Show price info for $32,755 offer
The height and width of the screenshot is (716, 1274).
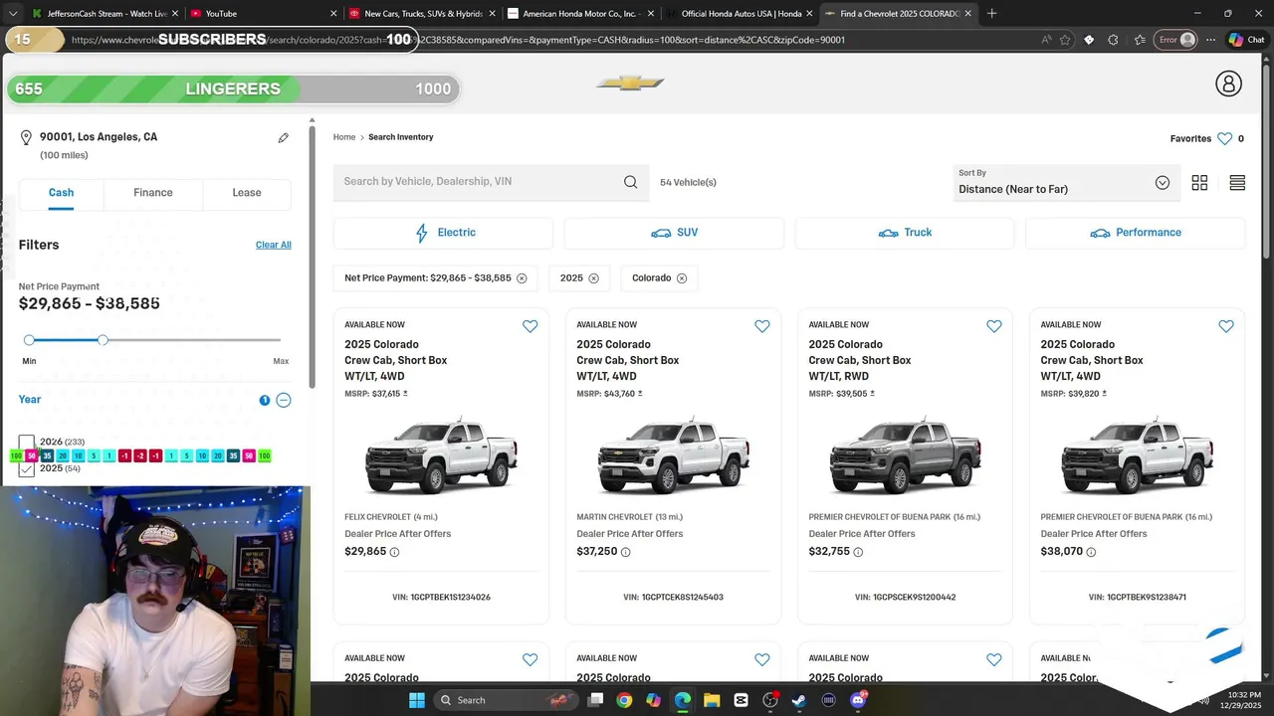point(858,552)
